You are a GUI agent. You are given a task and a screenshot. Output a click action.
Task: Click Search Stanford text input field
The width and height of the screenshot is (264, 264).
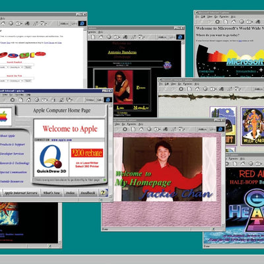point(17,65)
